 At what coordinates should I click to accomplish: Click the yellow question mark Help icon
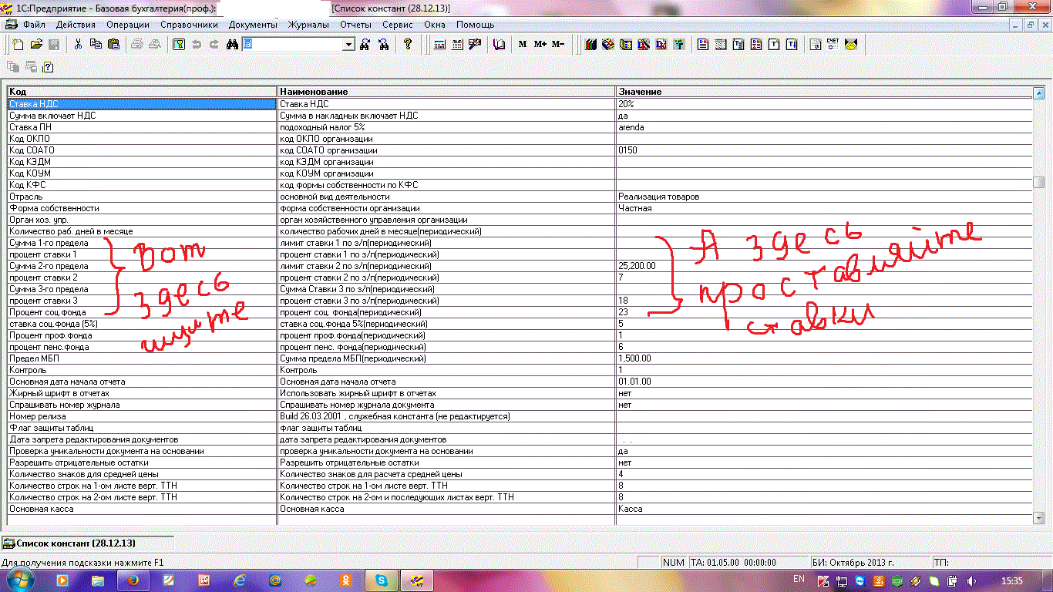[x=408, y=44]
